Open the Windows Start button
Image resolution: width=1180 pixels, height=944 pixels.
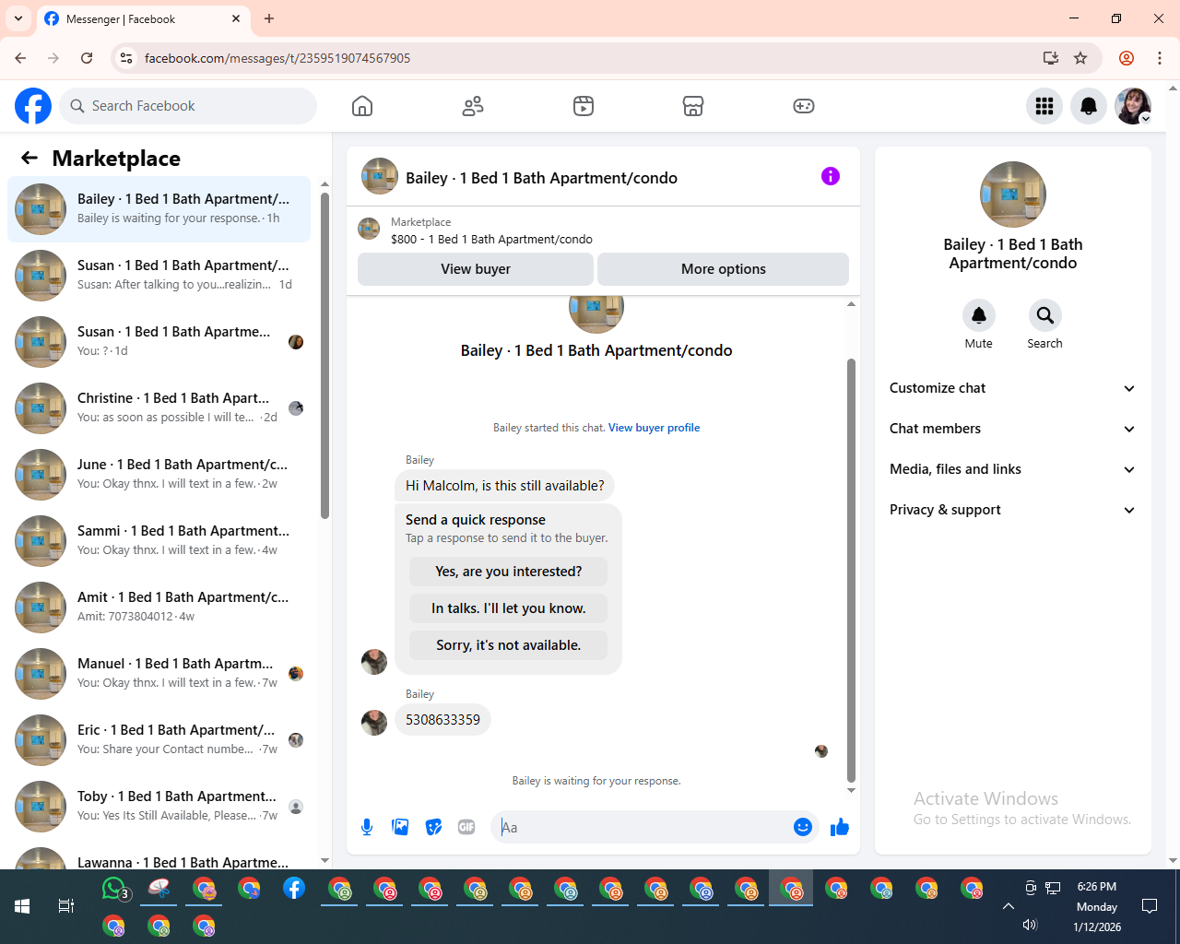pos(22,906)
